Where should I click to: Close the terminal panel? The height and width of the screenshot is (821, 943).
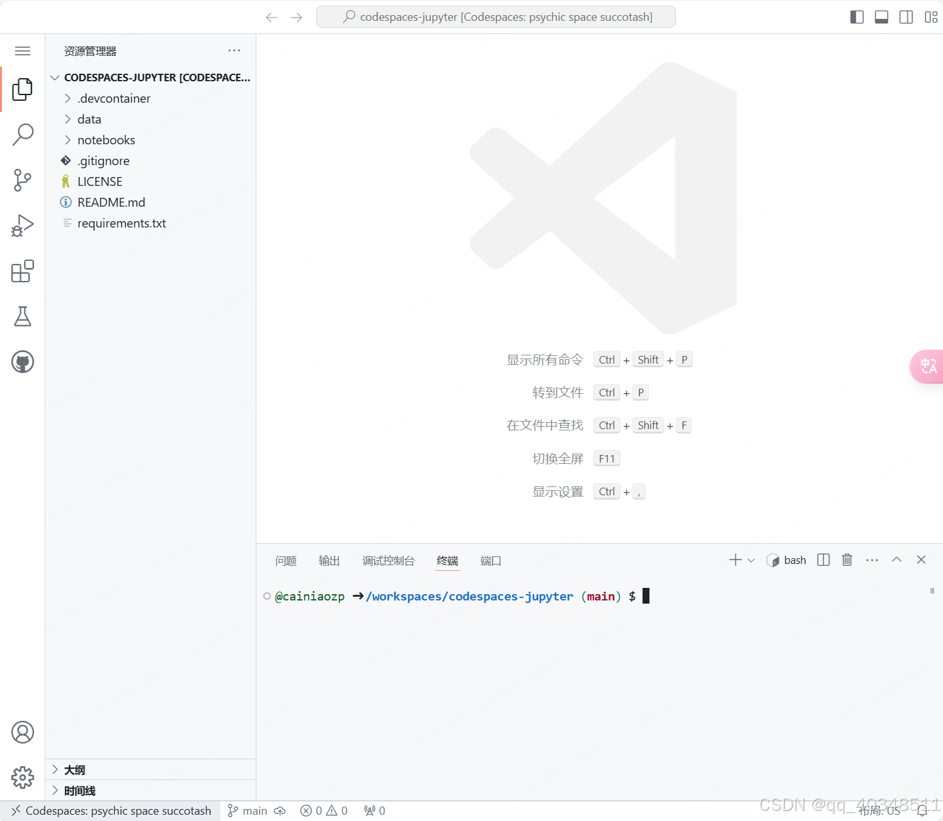click(x=921, y=560)
